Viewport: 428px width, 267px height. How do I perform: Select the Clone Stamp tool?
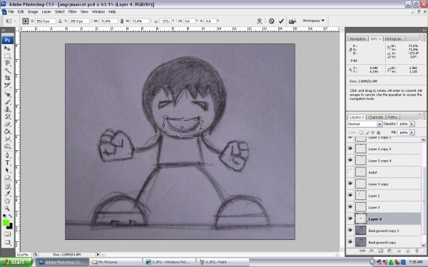click(7, 110)
